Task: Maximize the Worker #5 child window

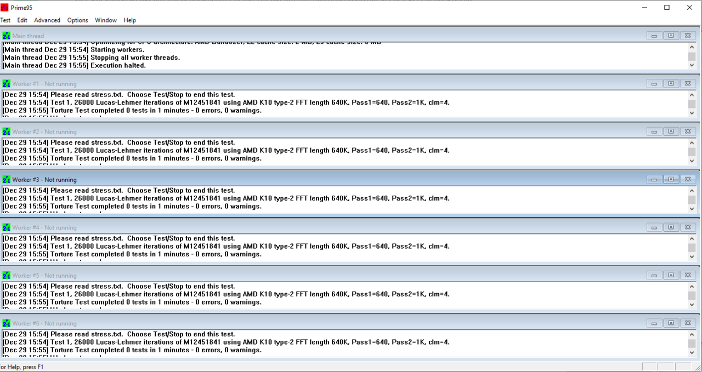Action: pyautogui.click(x=671, y=275)
